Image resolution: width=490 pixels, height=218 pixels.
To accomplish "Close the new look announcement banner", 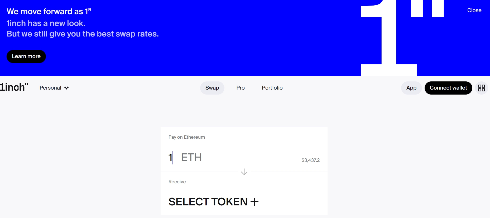I will click(x=474, y=10).
